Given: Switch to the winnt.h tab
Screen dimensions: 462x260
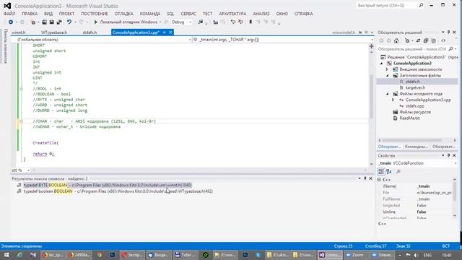Looking at the screenshot, I should (x=19, y=32).
